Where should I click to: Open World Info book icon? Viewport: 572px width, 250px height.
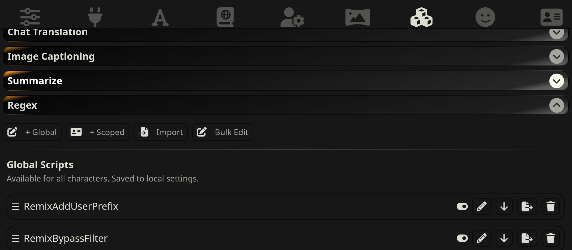(x=225, y=17)
